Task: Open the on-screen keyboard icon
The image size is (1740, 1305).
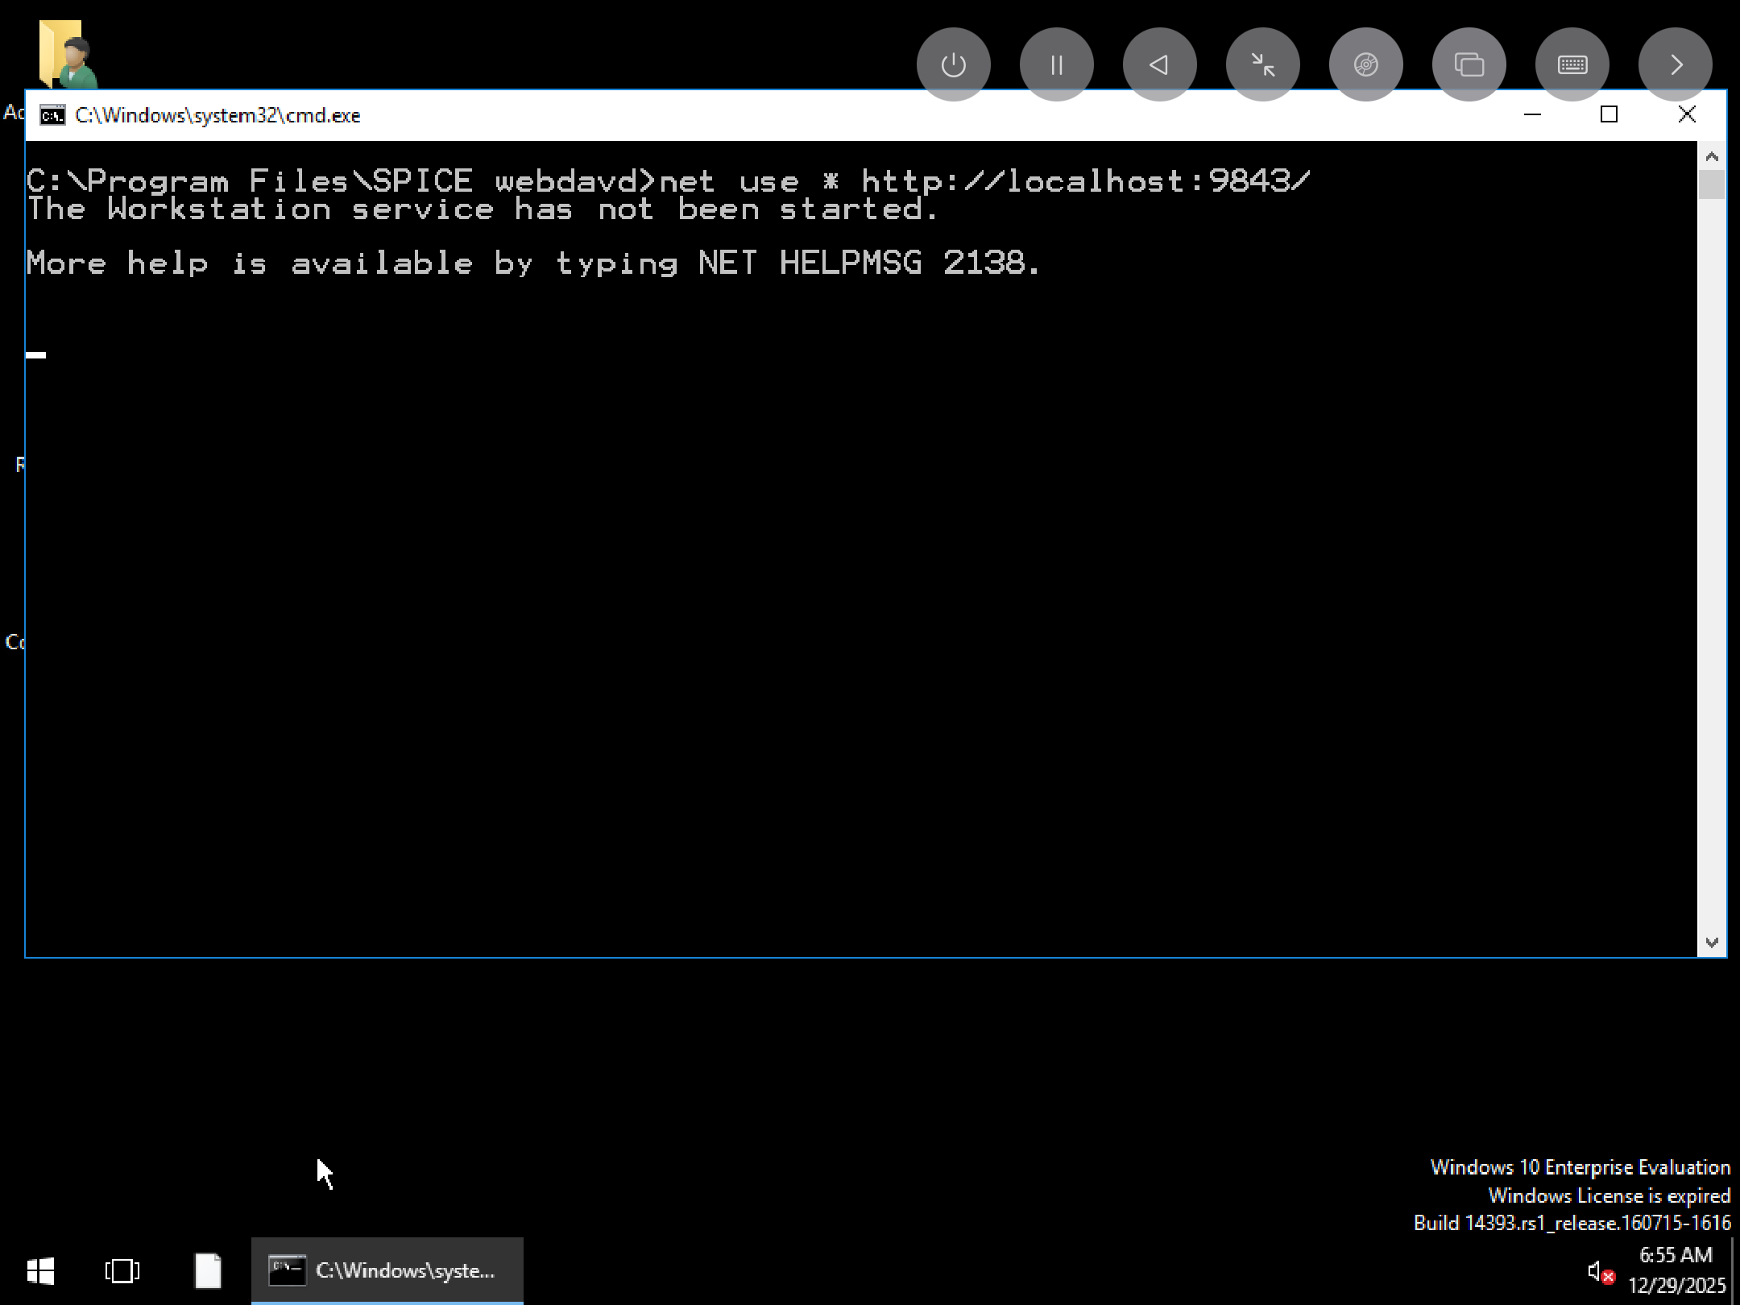Action: (1572, 64)
